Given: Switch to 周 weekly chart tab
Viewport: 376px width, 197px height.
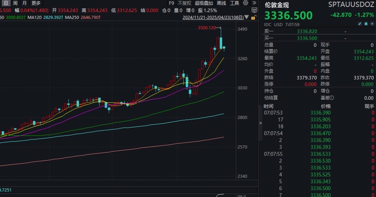Looking at the screenshot, I should 15,3.
